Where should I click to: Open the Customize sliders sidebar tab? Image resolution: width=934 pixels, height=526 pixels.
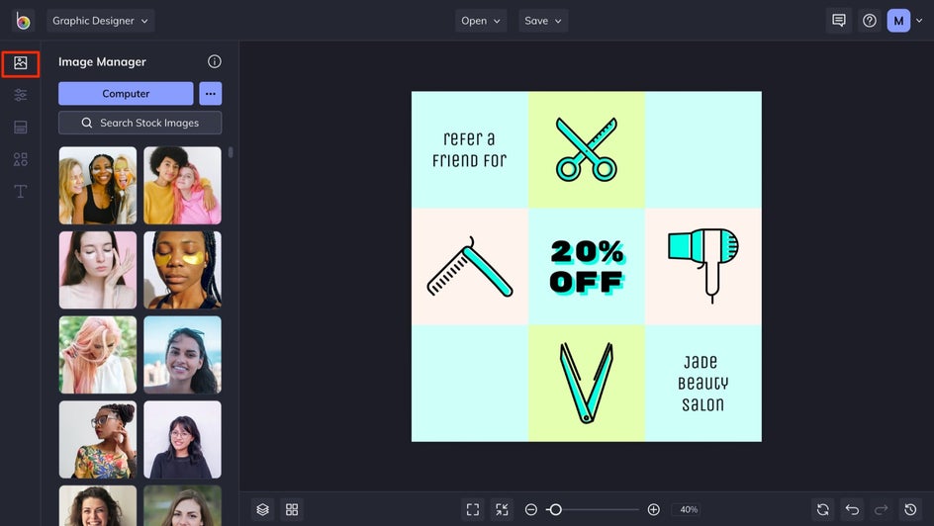pos(20,95)
